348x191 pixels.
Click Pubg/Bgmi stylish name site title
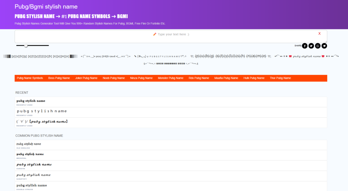[46, 7]
